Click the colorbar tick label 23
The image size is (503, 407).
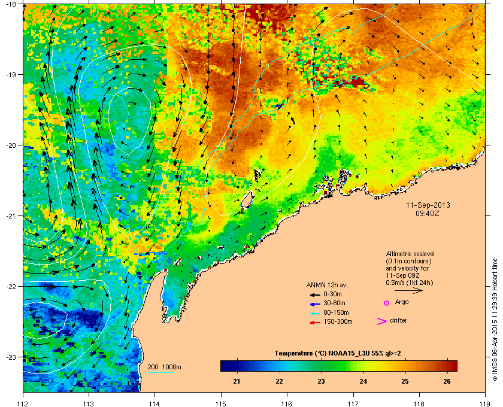pyautogui.click(x=321, y=381)
